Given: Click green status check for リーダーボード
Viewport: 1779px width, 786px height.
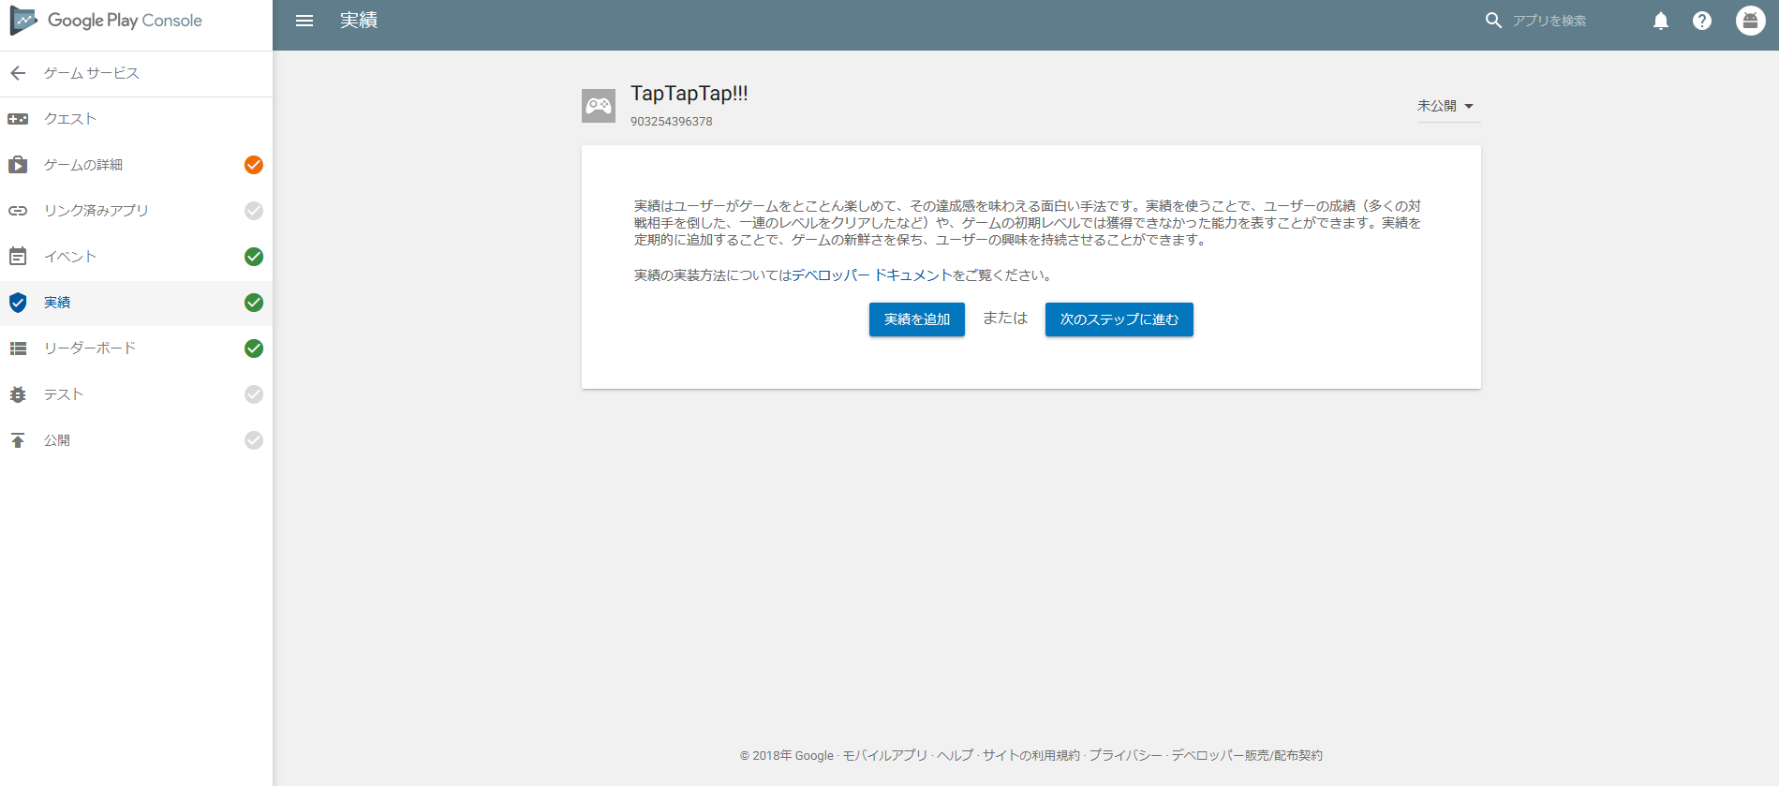Looking at the screenshot, I should pyautogui.click(x=254, y=349).
